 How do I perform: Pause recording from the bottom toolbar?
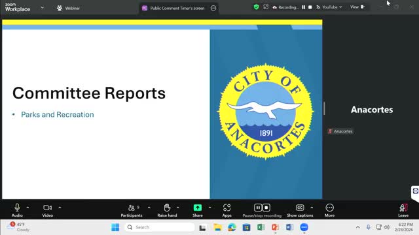tap(258, 208)
